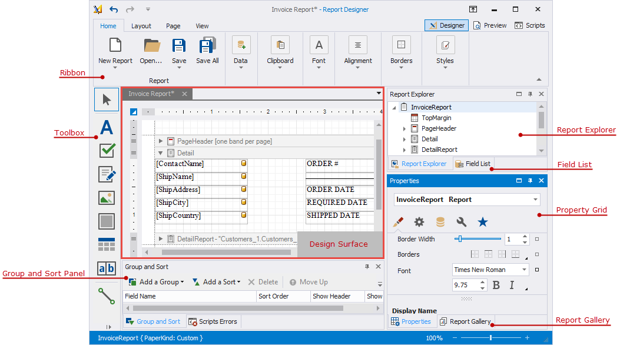Select the Rich Text tool in toolbox
This screenshot has width=620, height=345.
pyautogui.click(x=107, y=174)
